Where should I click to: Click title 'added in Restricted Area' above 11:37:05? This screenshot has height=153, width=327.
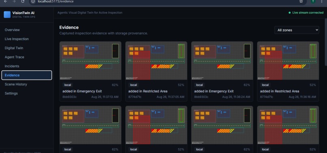click(x=148, y=91)
